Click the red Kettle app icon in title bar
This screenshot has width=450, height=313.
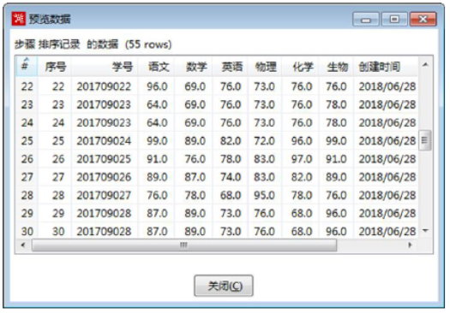[x=18, y=19]
